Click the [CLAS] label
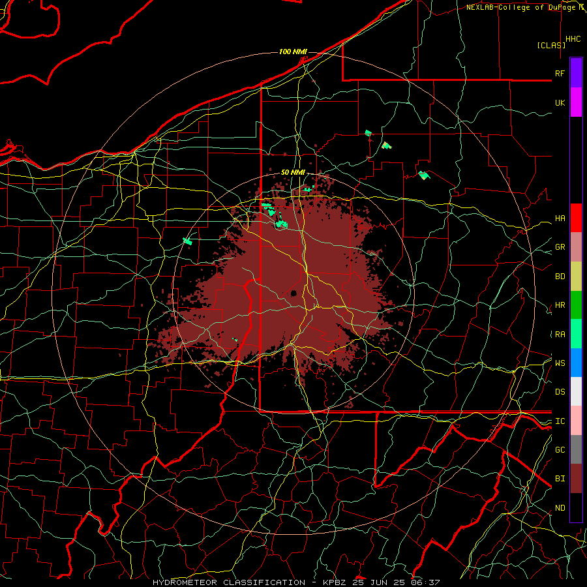587x587 pixels. point(551,45)
